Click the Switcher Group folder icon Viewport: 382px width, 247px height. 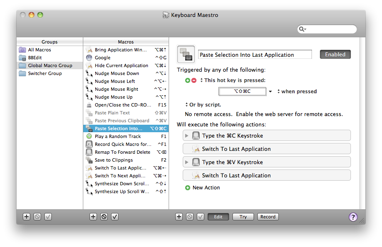coord(22,73)
